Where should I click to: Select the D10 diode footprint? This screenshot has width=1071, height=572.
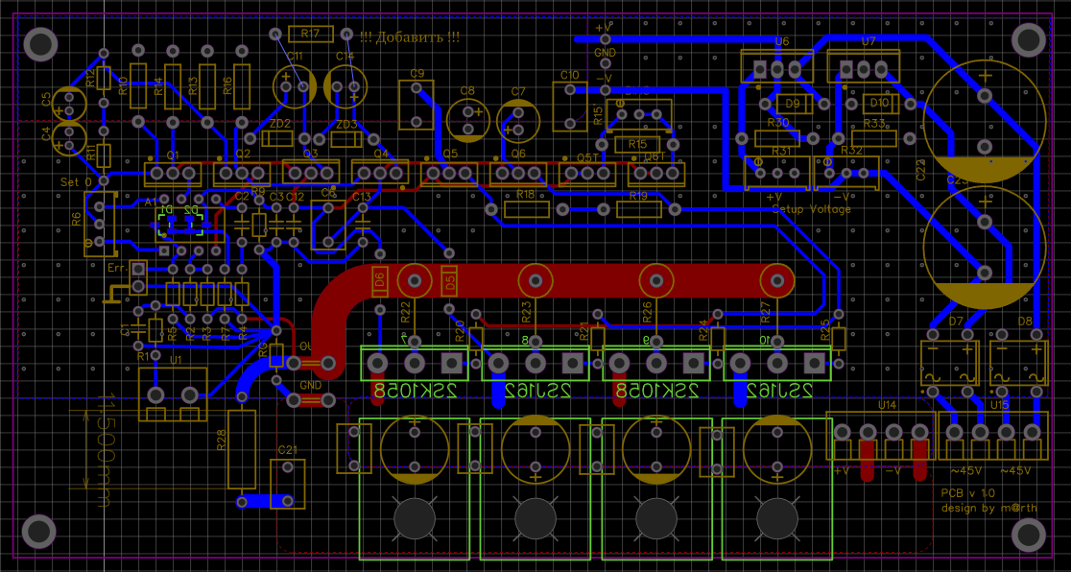click(x=880, y=104)
